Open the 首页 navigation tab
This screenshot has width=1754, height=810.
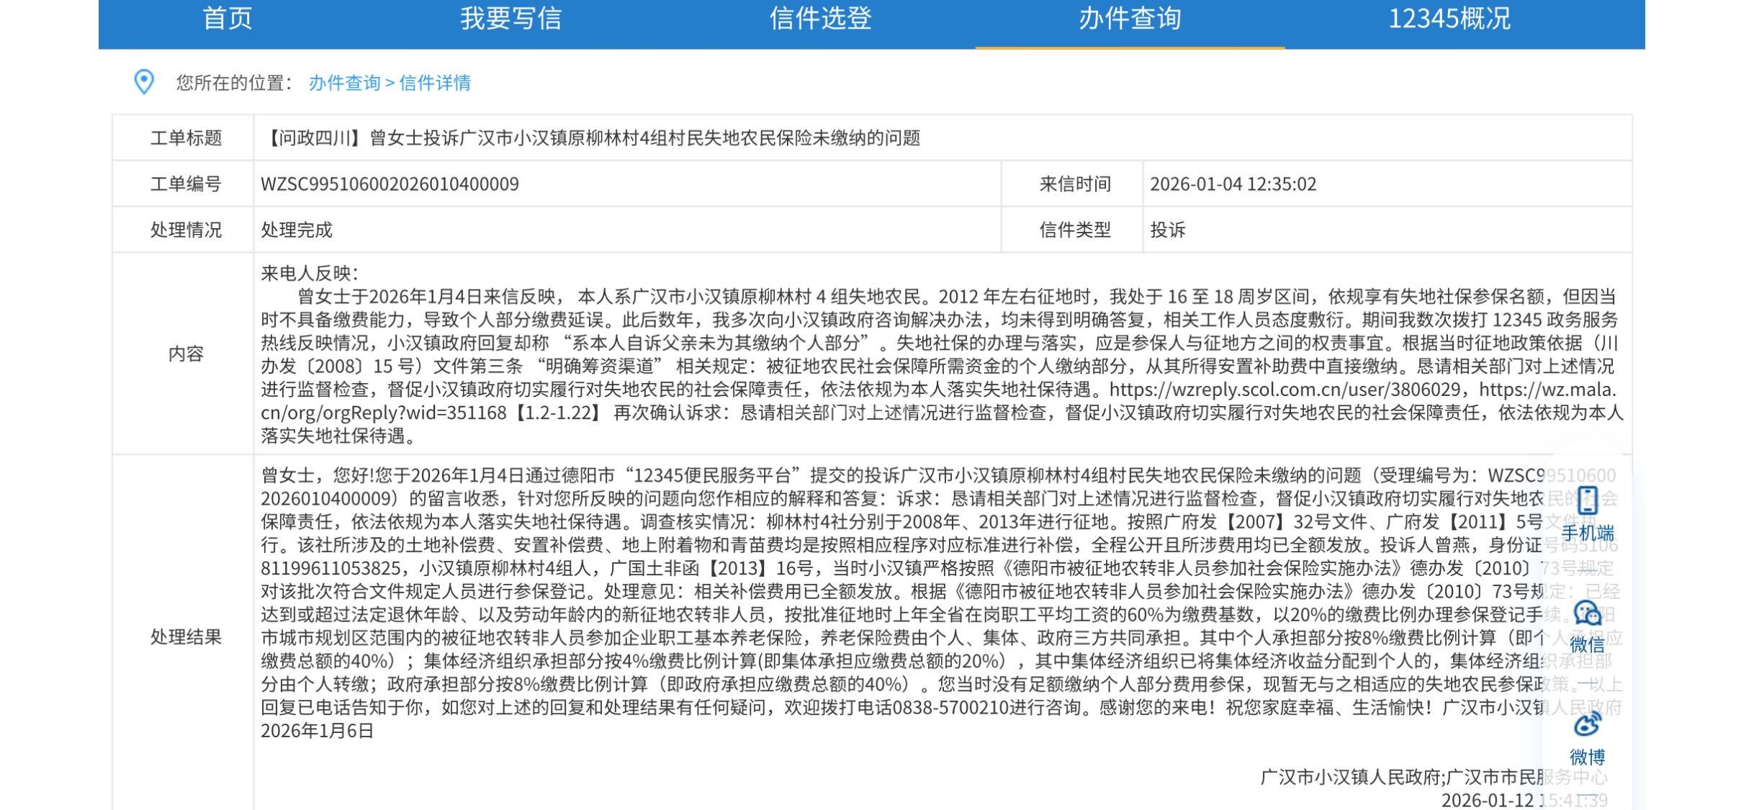coord(228,19)
